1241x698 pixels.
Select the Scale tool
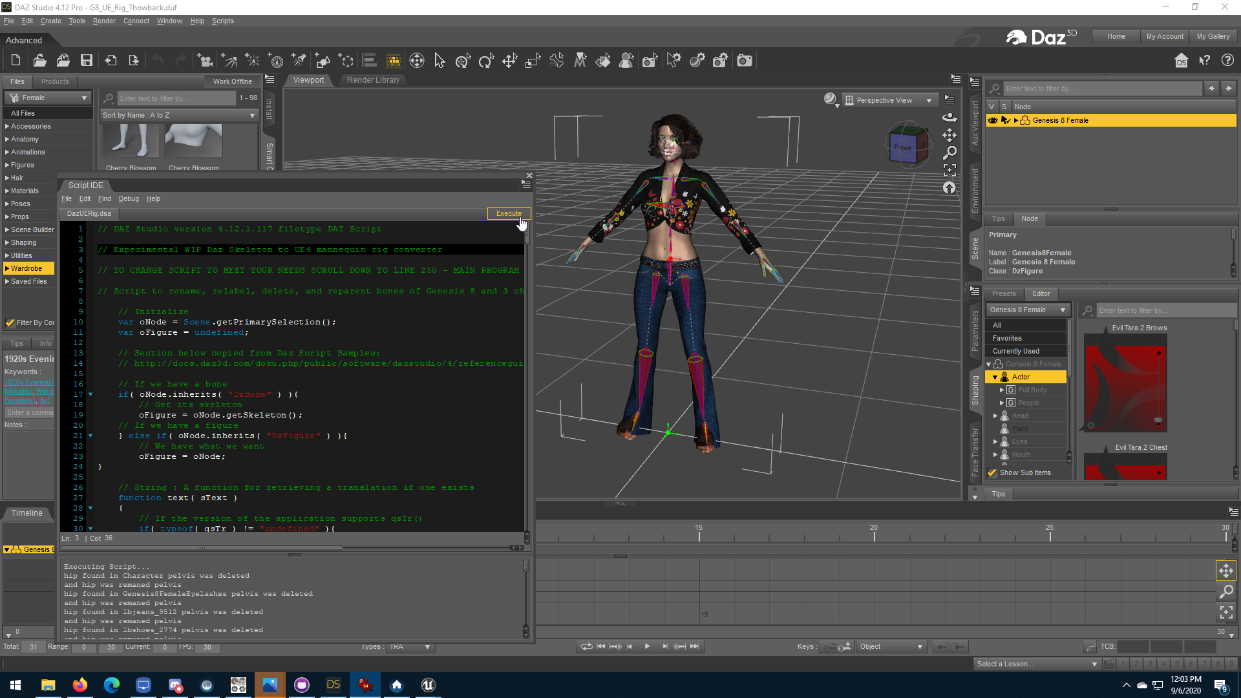point(533,61)
